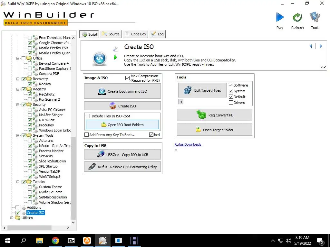The image size is (330, 247).
Task: Launch Rufus USB Formatting Utility button
Action: [122, 167]
